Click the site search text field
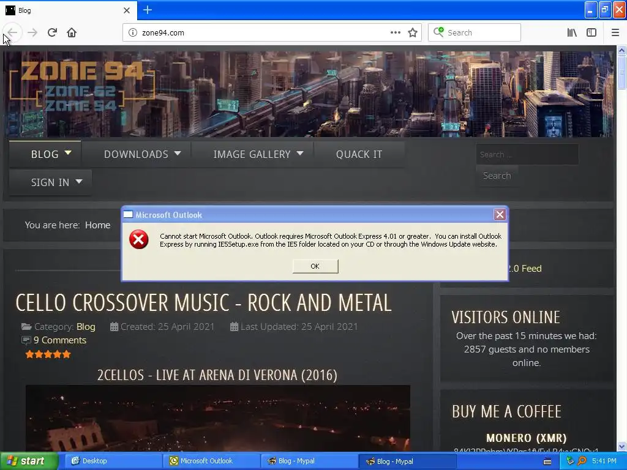627x470 pixels. click(527, 154)
